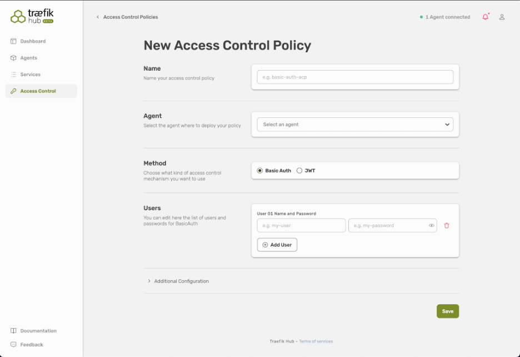
Task: Open Services in the sidebar
Action: point(30,75)
